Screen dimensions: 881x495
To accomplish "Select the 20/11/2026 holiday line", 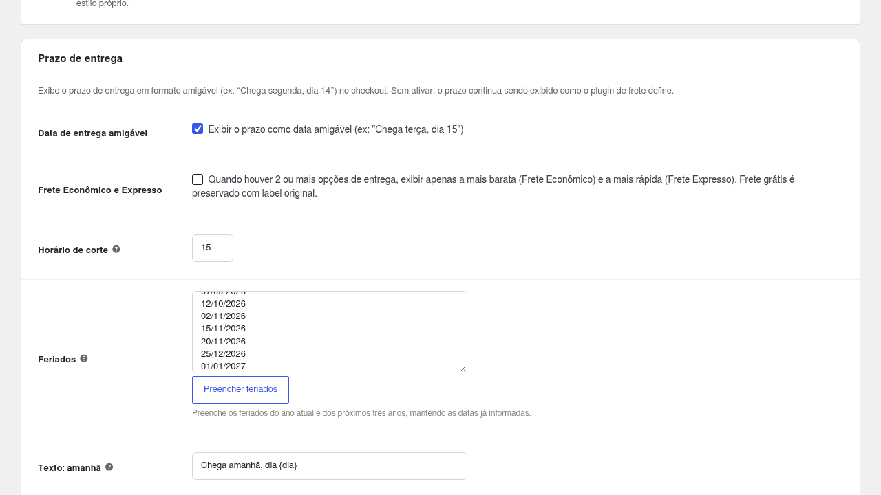I will [x=223, y=342].
